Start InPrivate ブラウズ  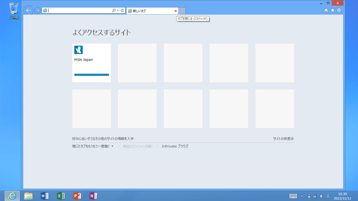click(175, 146)
